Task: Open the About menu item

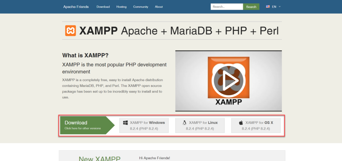Action: (159, 7)
